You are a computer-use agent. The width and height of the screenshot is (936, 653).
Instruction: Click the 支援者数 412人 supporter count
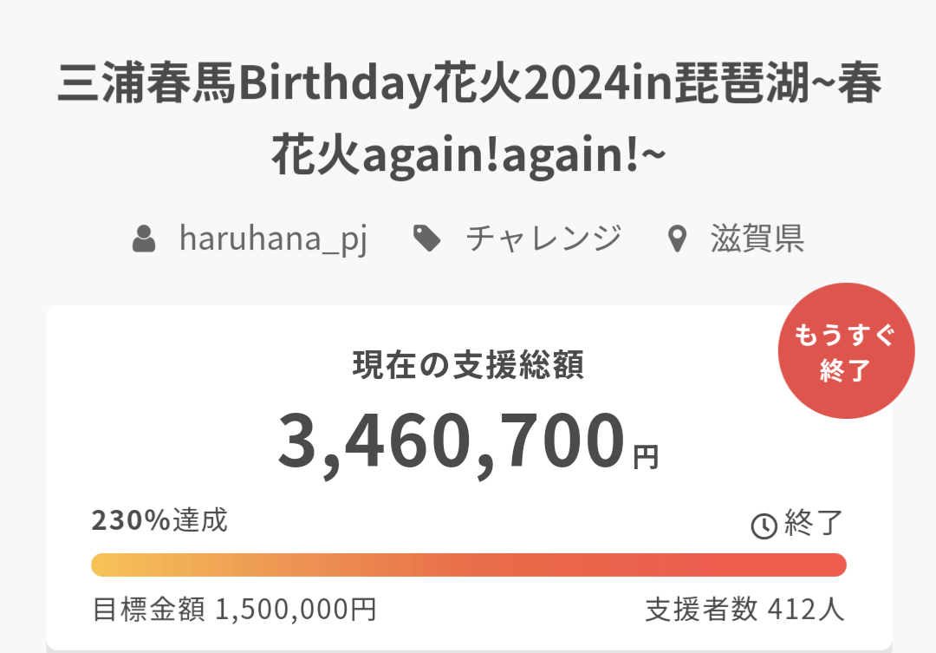click(x=744, y=610)
